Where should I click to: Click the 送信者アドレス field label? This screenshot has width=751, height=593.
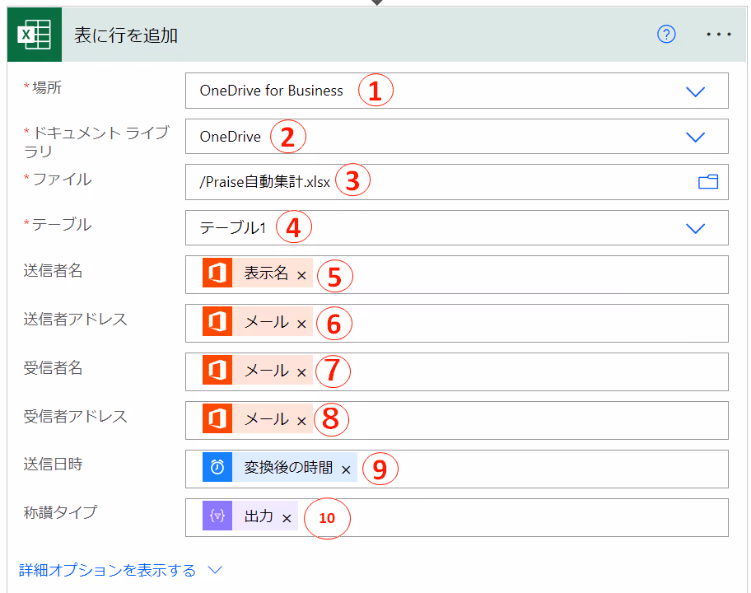coord(75,319)
